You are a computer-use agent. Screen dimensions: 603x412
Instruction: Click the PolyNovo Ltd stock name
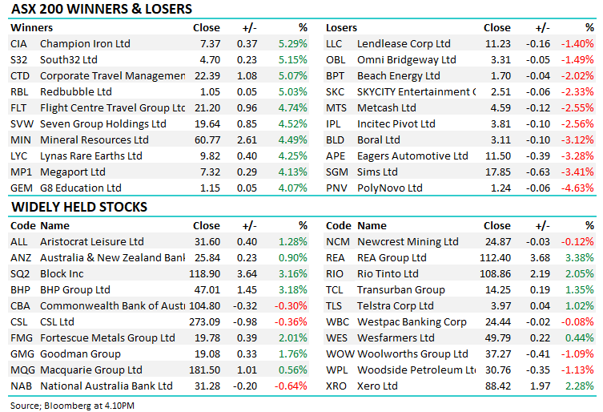[x=389, y=188]
